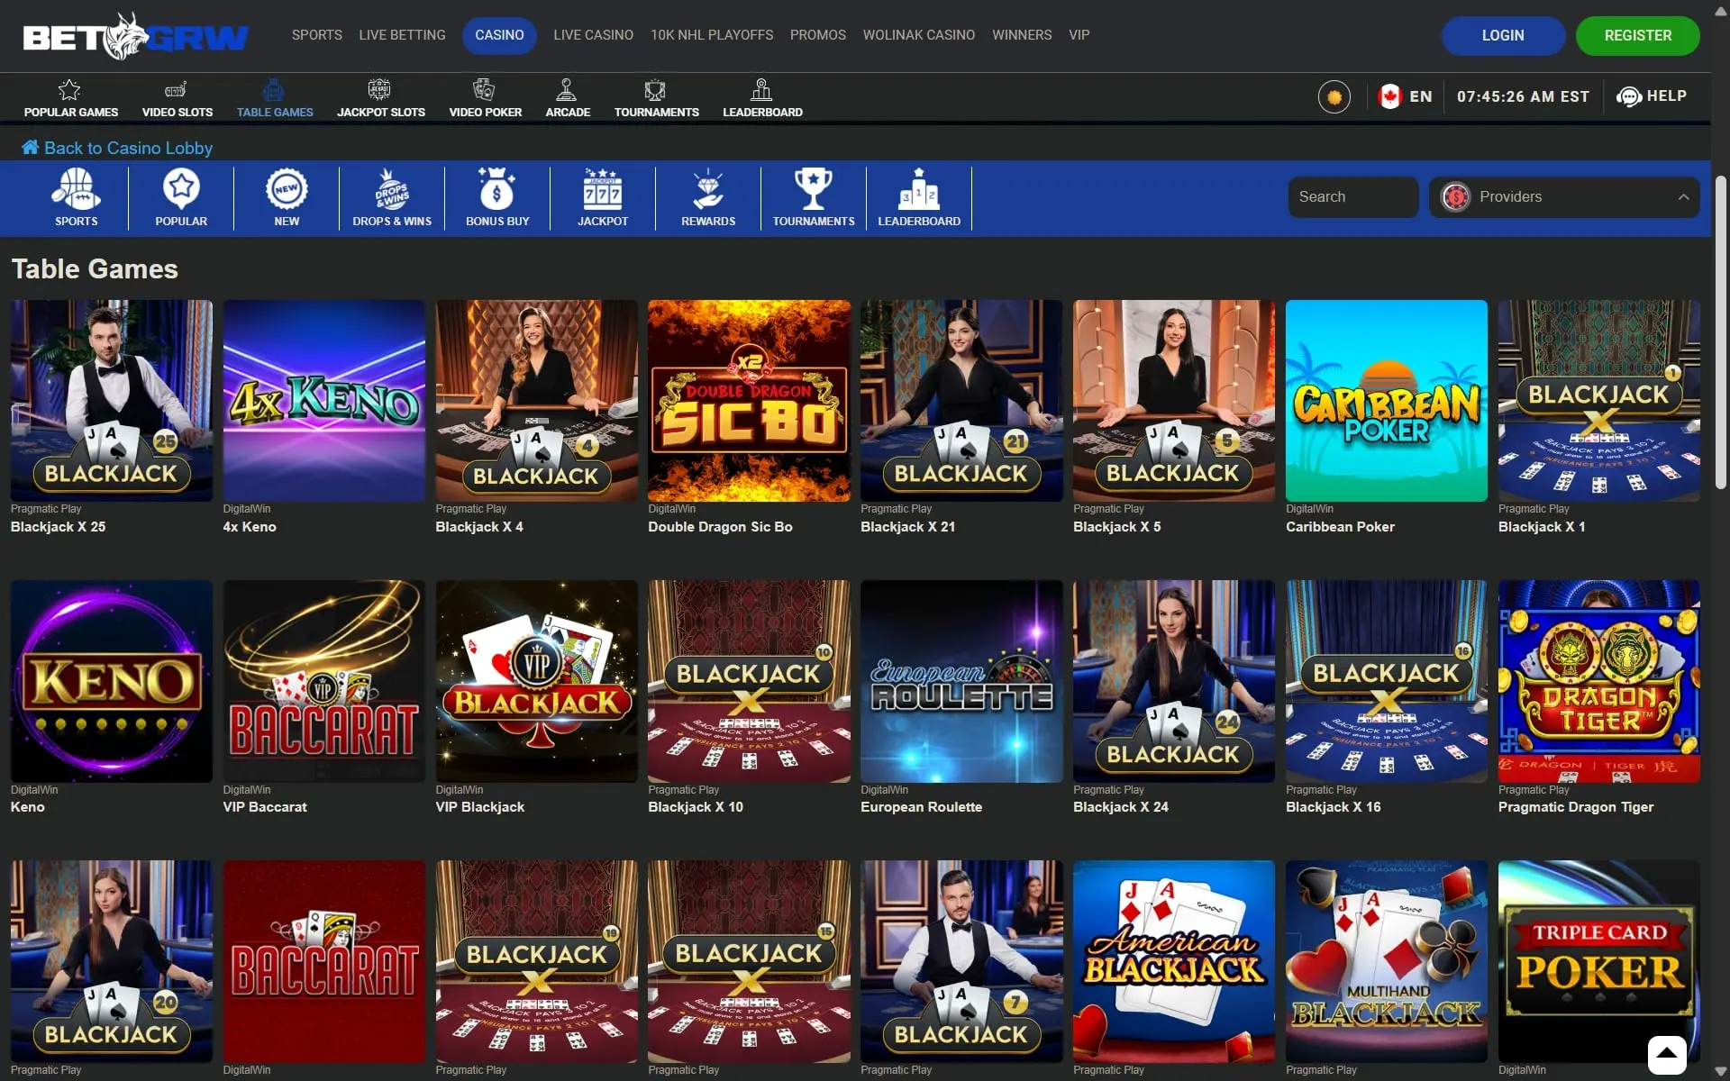Open the EN language selector
Image resolution: width=1730 pixels, height=1081 pixels.
[x=1406, y=96]
